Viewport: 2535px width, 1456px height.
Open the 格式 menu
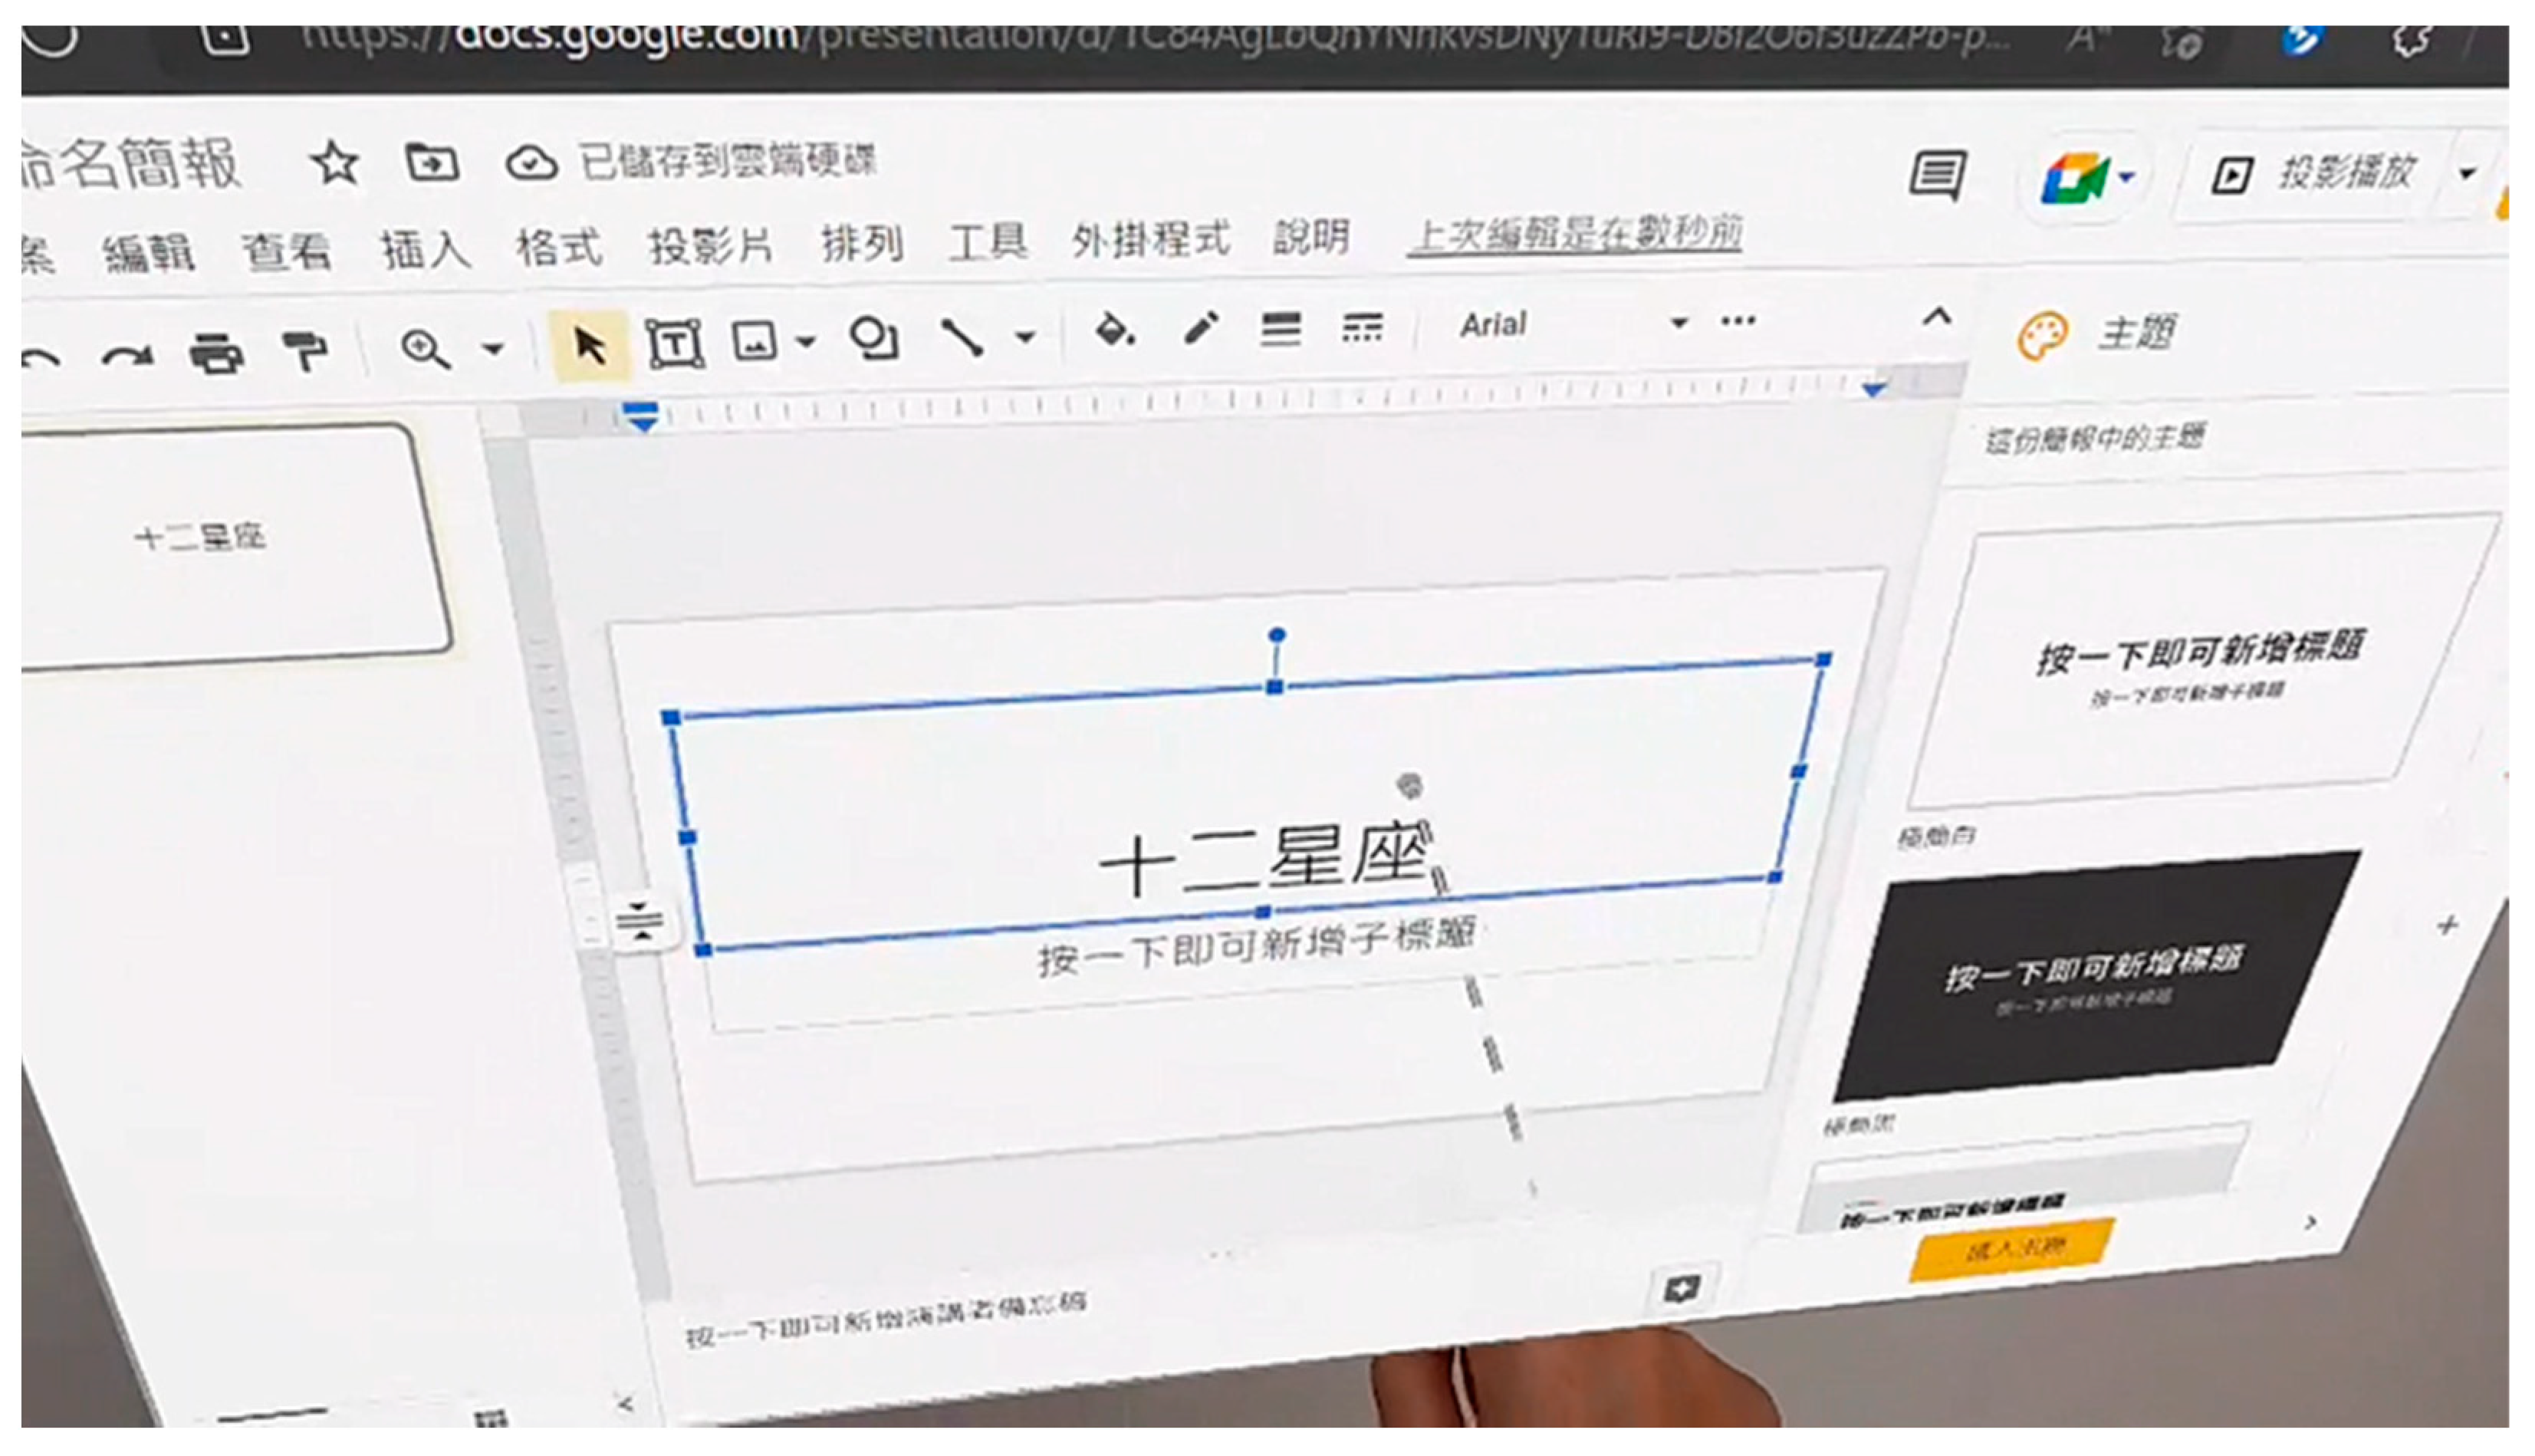pos(559,246)
